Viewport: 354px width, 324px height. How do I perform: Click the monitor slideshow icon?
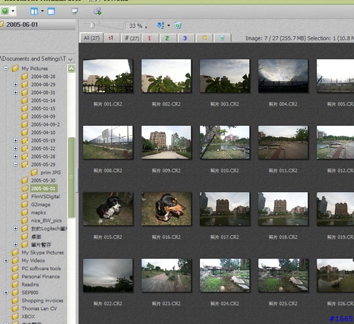75,11
